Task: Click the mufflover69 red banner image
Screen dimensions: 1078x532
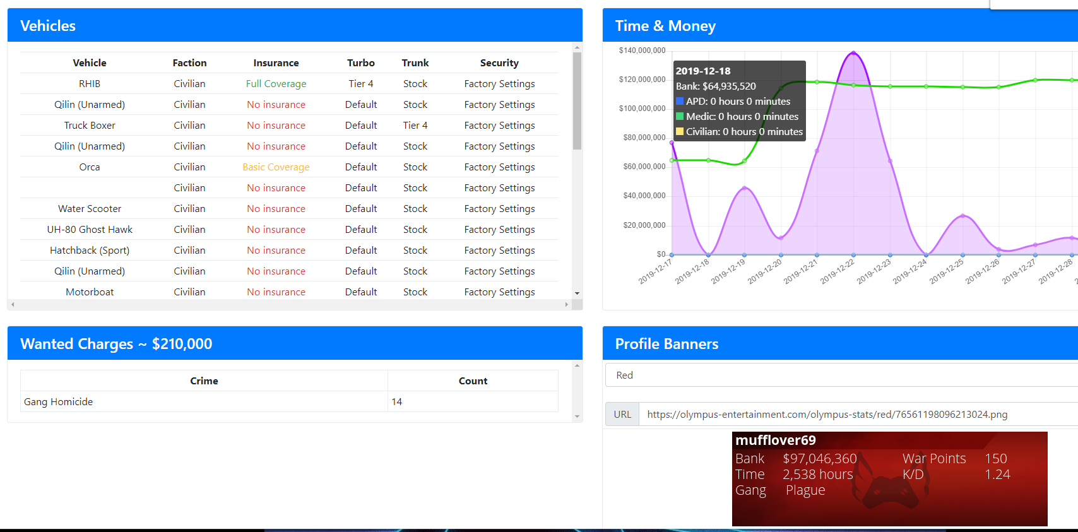Action: (889, 479)
